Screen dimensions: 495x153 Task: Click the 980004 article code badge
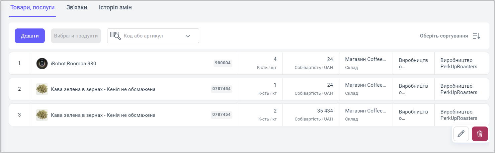pos(223,63)
